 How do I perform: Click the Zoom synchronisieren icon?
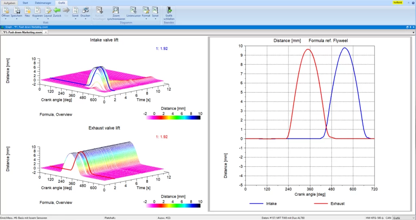point(116,10)
